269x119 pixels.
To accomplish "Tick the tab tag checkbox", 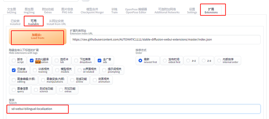I will pyautogui.click(x=57, y=60).
